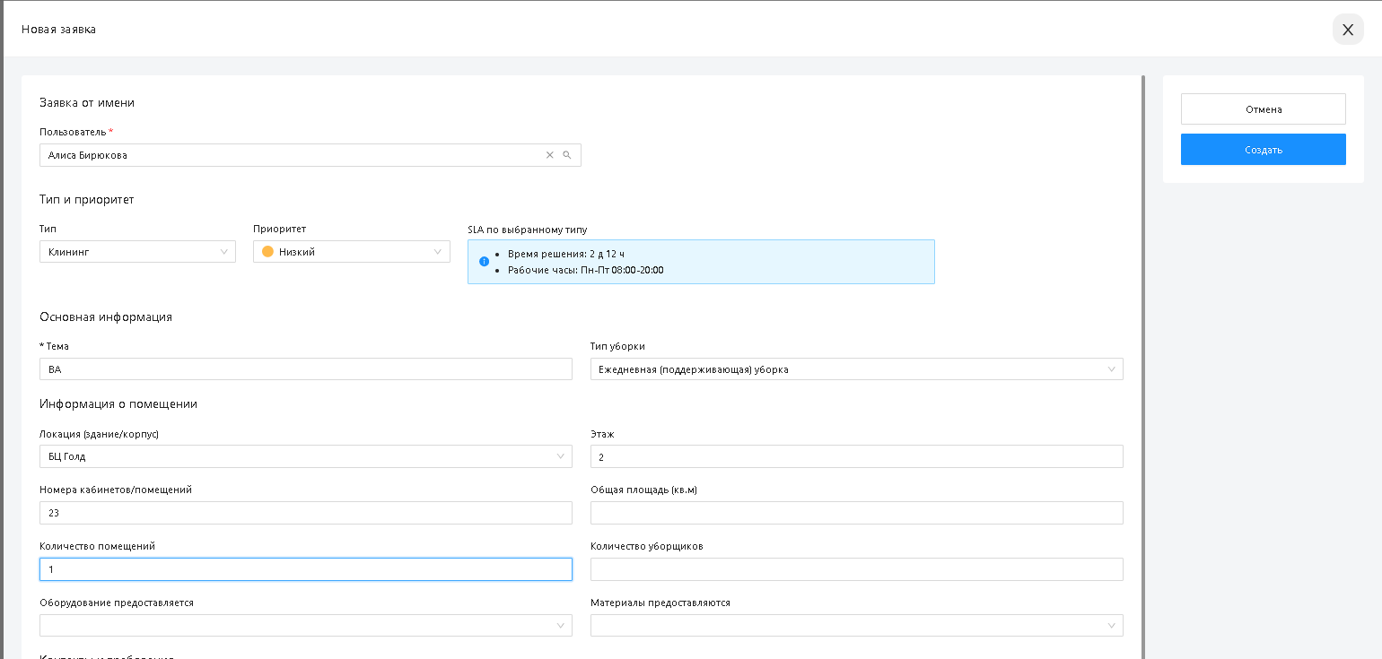The image size is (1382, 659).
Task: Click the Рабочие часы: Пн-Пт 08:00-20:00 text
Action: [x=585, y=270]
